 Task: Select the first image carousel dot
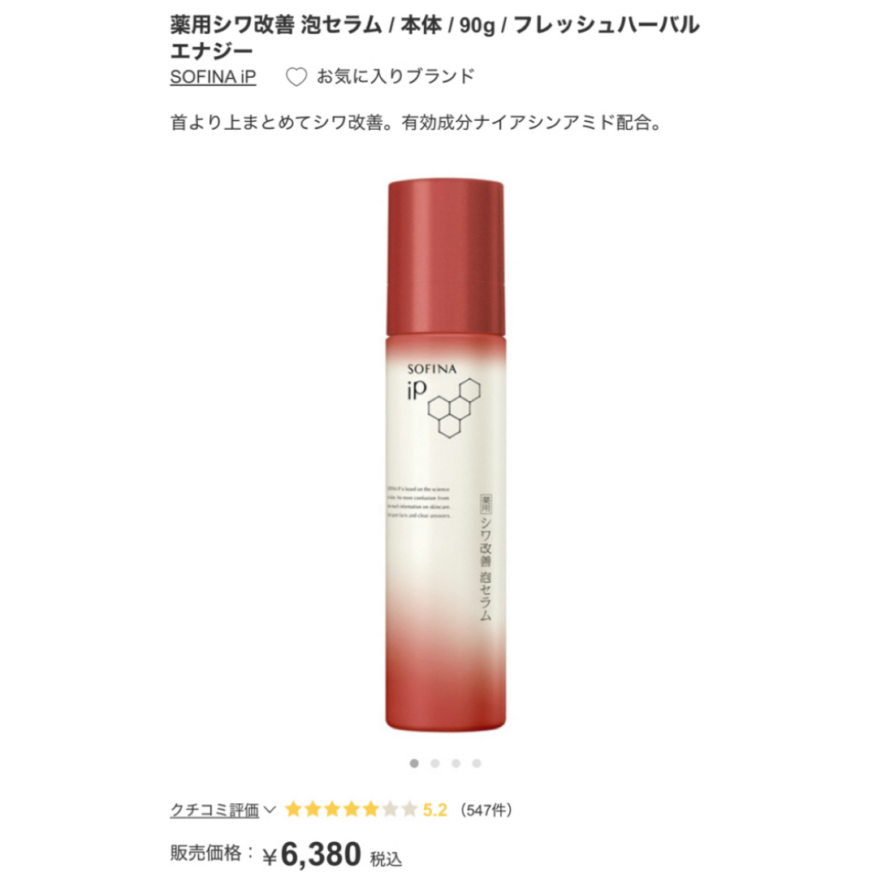point(414,763)
